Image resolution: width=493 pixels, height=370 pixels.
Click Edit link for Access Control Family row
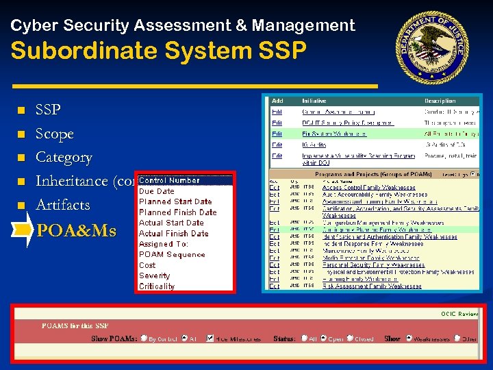coord(274,188)
